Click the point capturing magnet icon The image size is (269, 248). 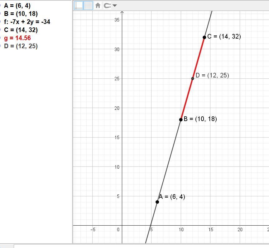click(107, 6)
